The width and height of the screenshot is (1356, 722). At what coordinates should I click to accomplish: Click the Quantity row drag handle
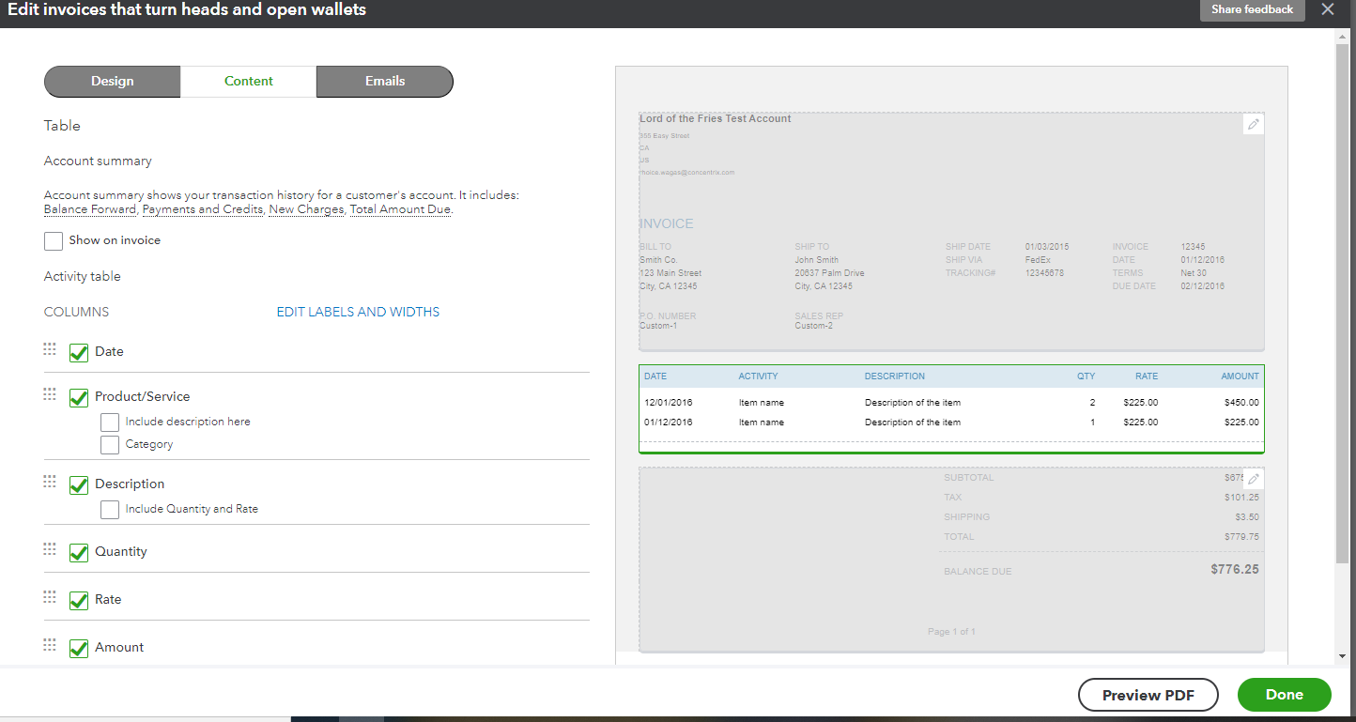coord(50,549)
